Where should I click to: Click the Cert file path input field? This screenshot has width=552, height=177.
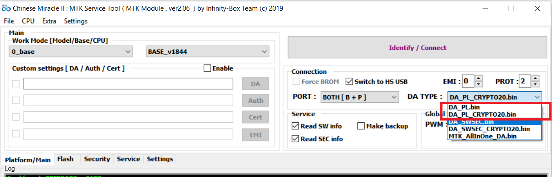(x=128, y=117)
